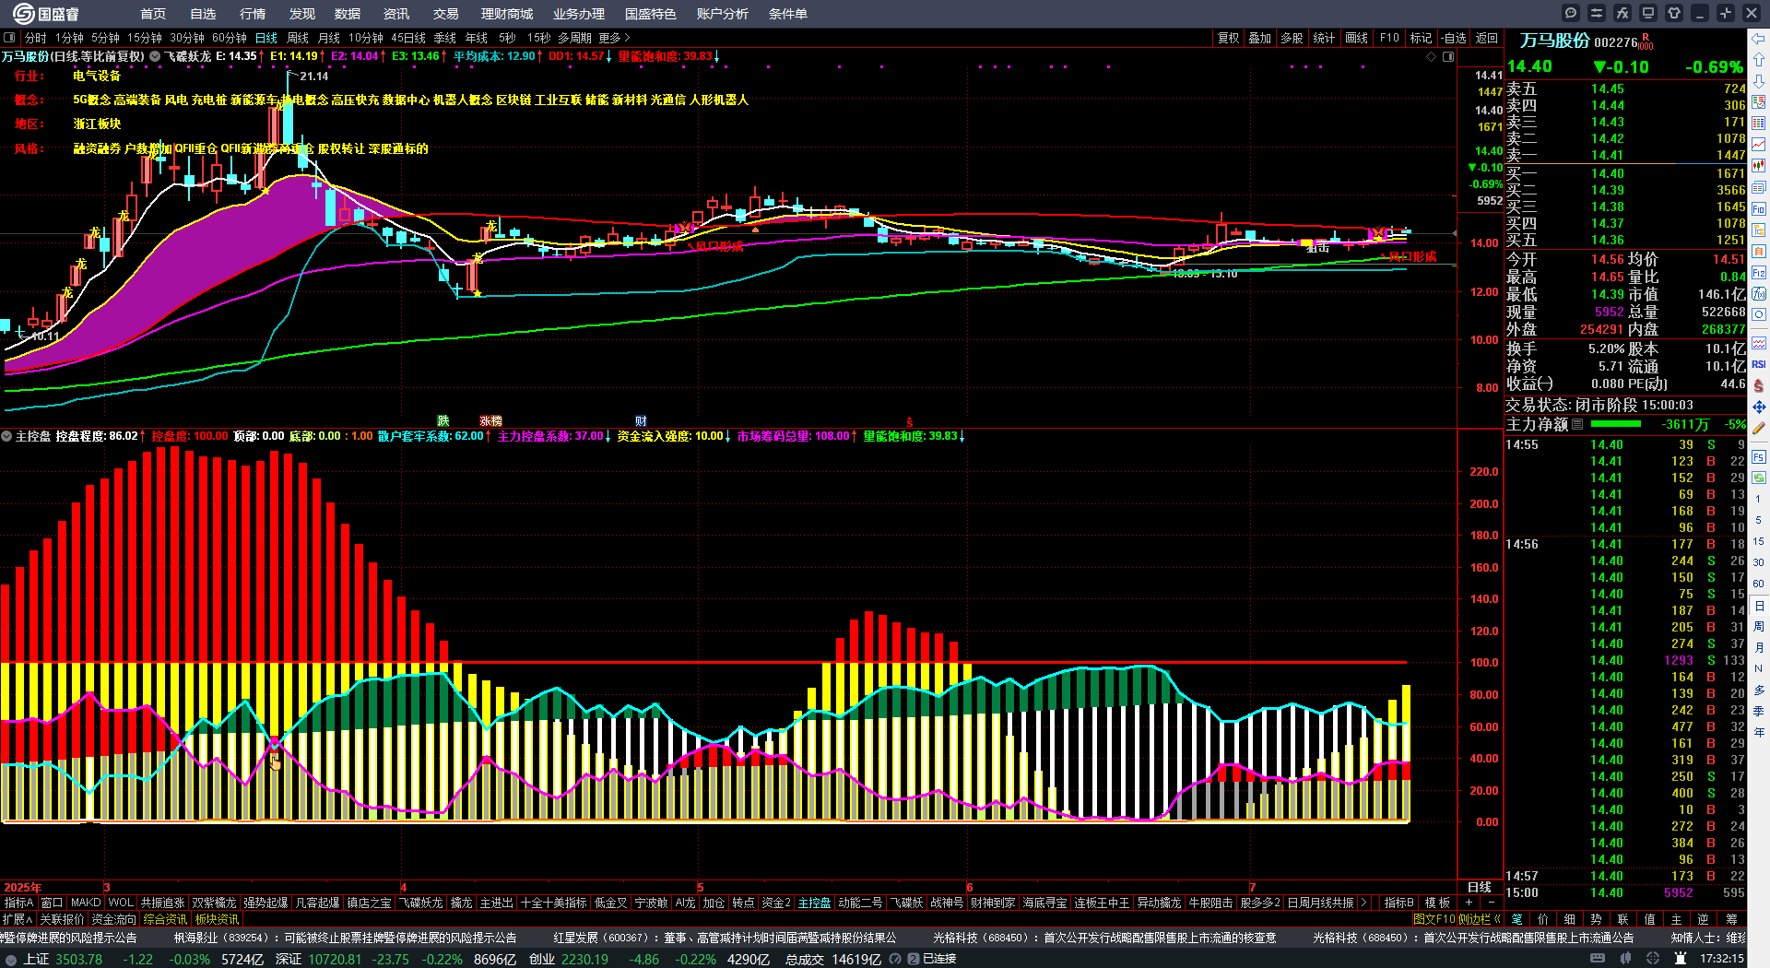Collapse the 侧边栏 sidebar
Viewport: 1770px width, 968px height.
tap(1480, 919)
